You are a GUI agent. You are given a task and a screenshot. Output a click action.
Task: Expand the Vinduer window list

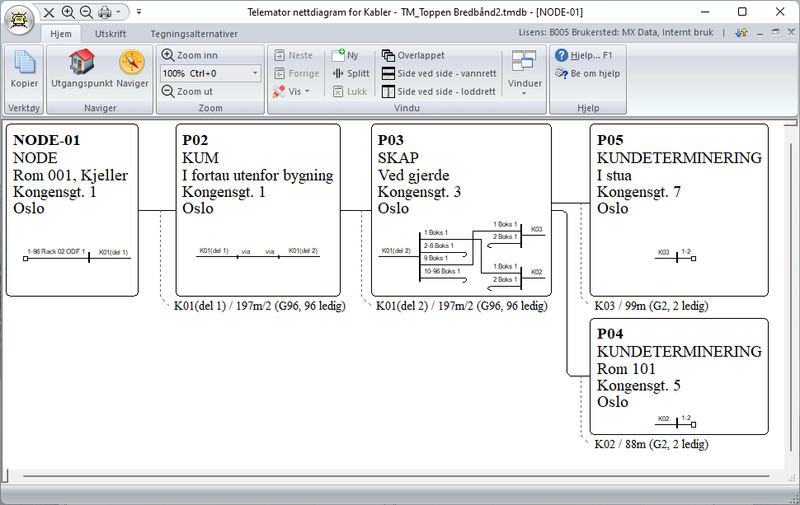[525, 72]
